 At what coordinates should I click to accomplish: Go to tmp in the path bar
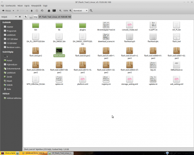(35, 17)
